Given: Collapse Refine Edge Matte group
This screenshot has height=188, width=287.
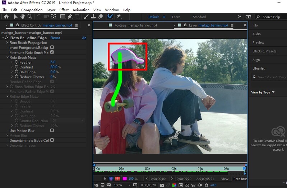Looking at the screenshot, I should click(x=8, y=96).
